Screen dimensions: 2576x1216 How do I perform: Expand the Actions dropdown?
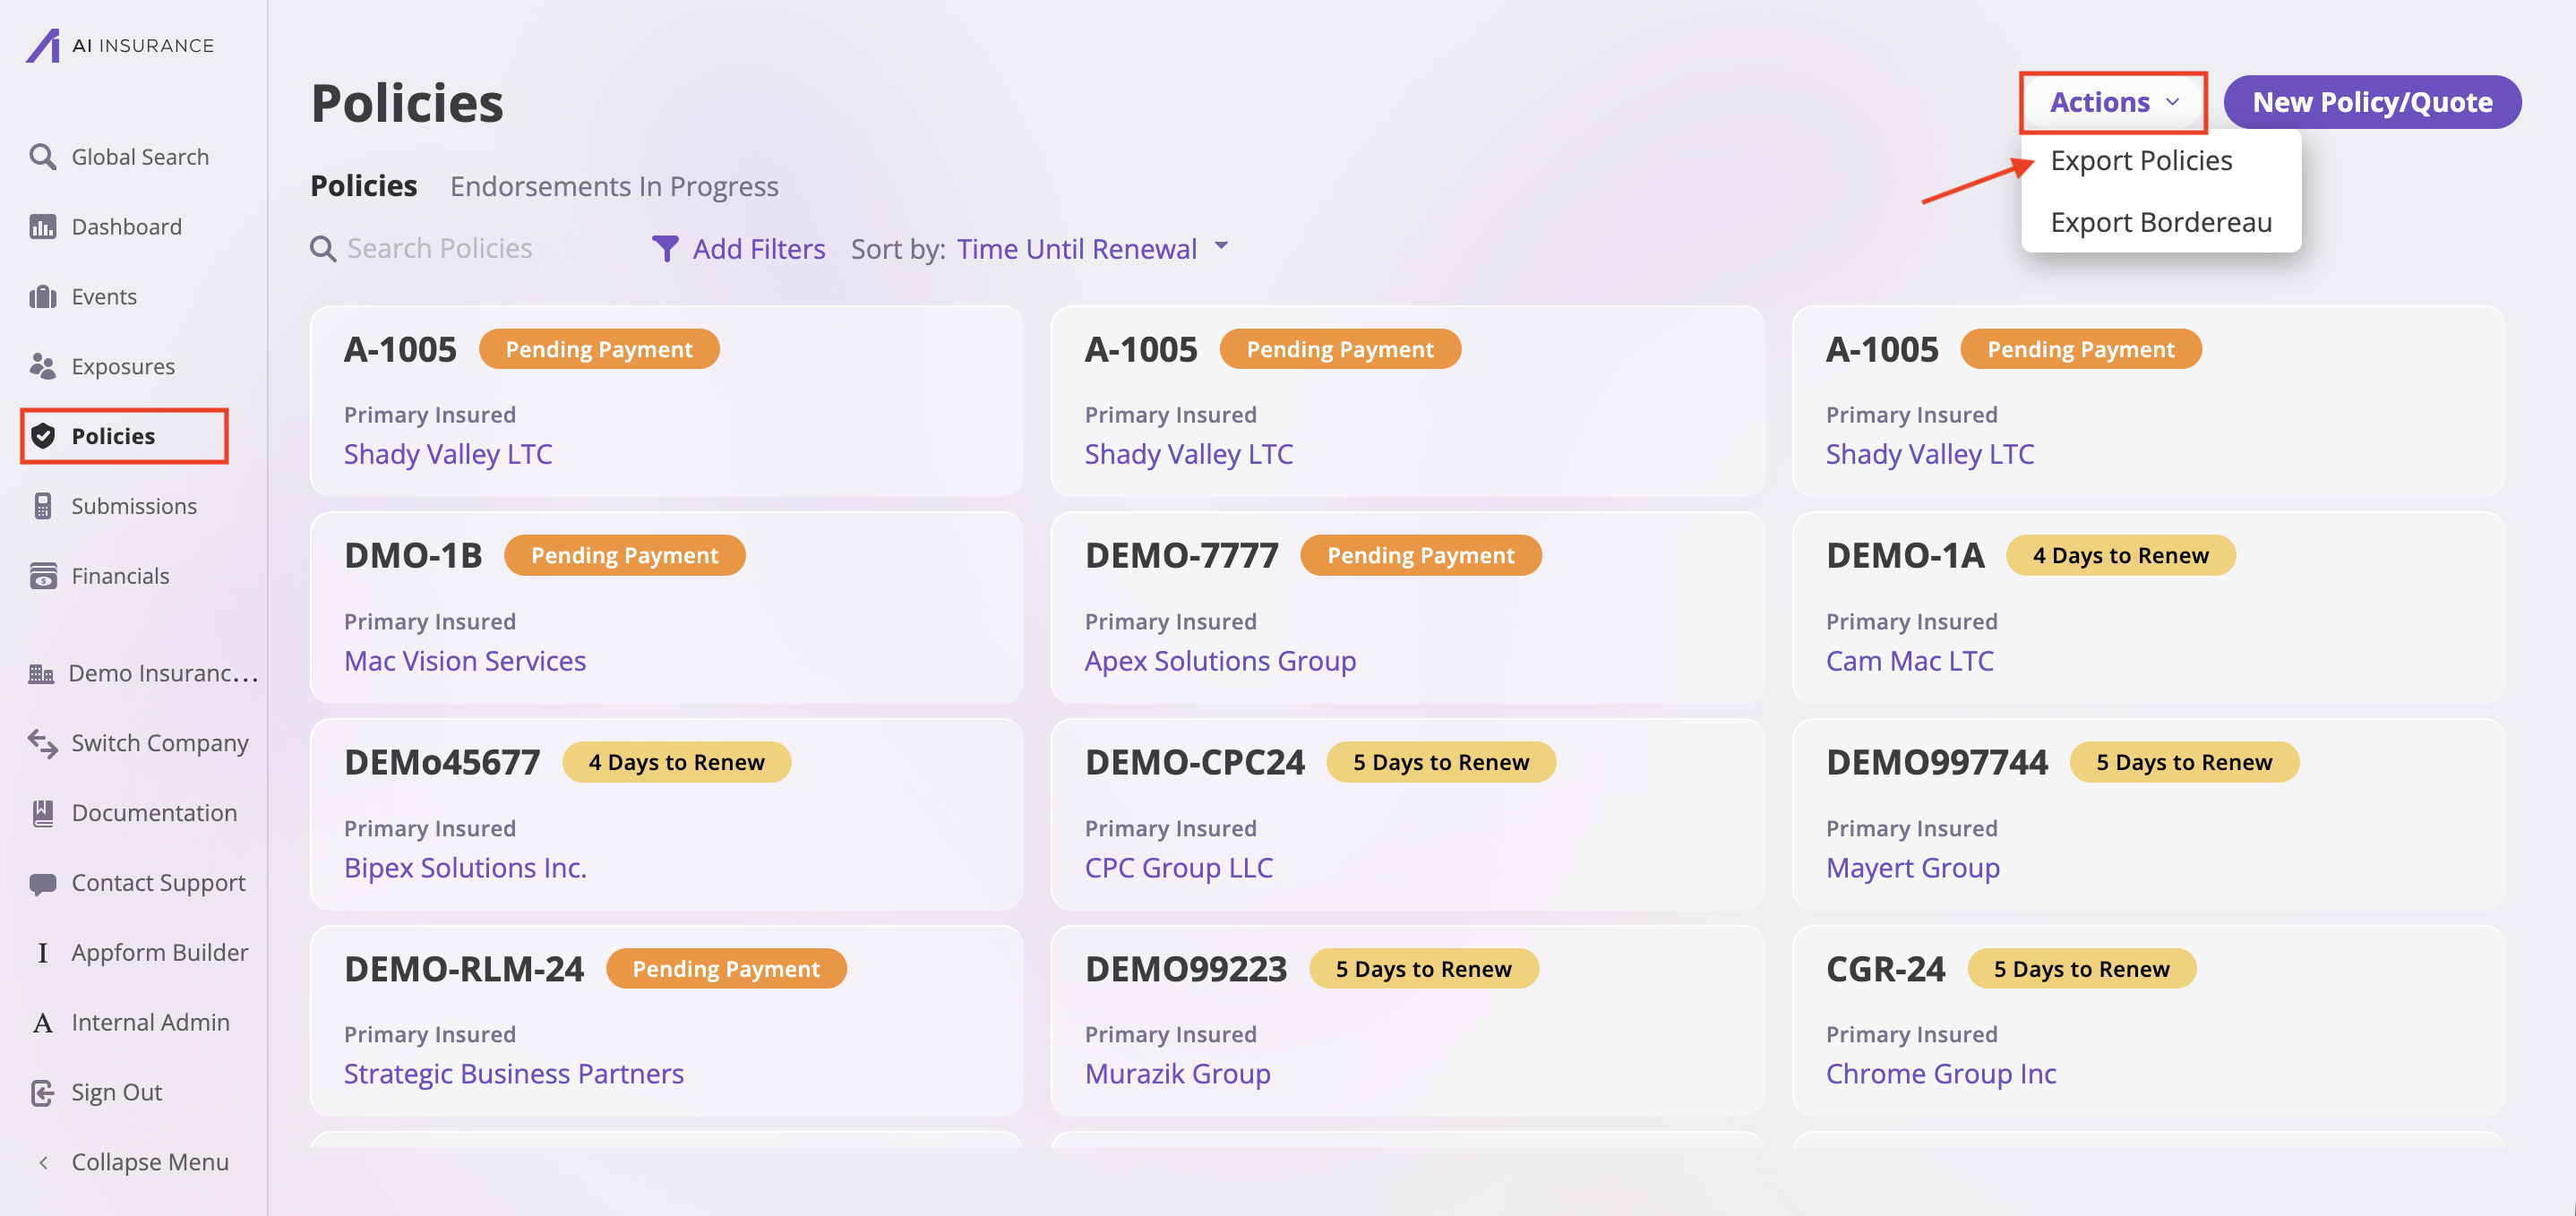2112,102
